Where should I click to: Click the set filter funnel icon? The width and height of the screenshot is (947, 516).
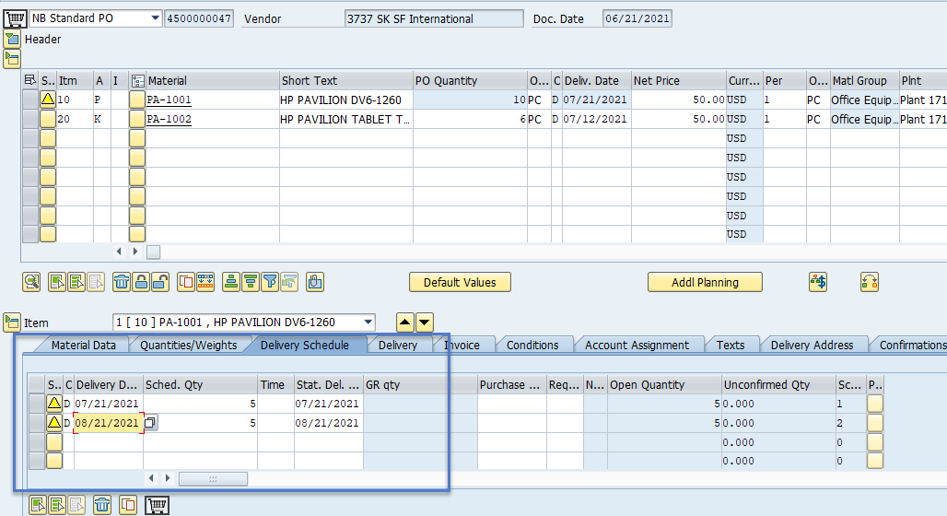[x=271, y=282]
